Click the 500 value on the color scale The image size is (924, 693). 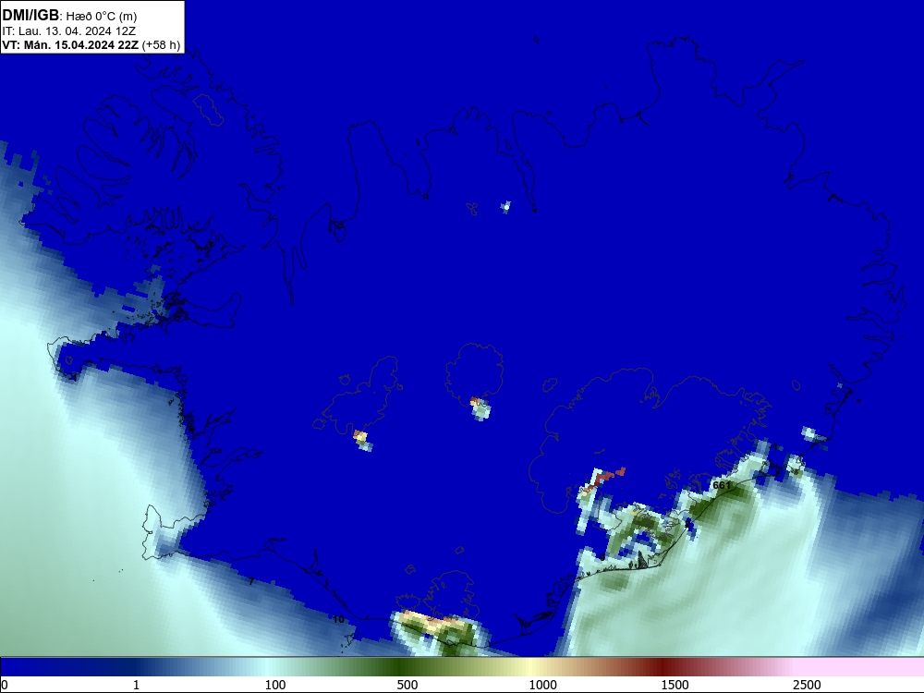[407, 684]
